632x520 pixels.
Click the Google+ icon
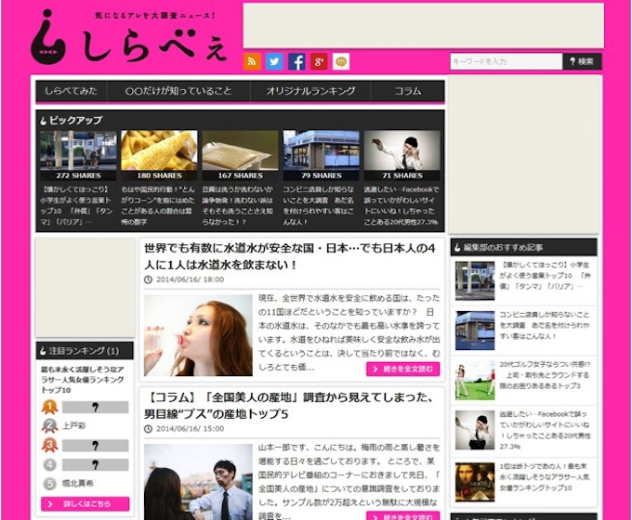(319, 61)
